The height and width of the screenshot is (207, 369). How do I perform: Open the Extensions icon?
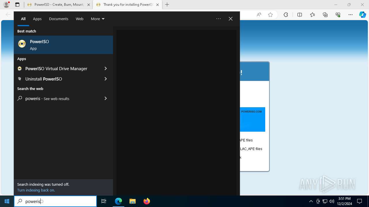(x=286, y=15)
